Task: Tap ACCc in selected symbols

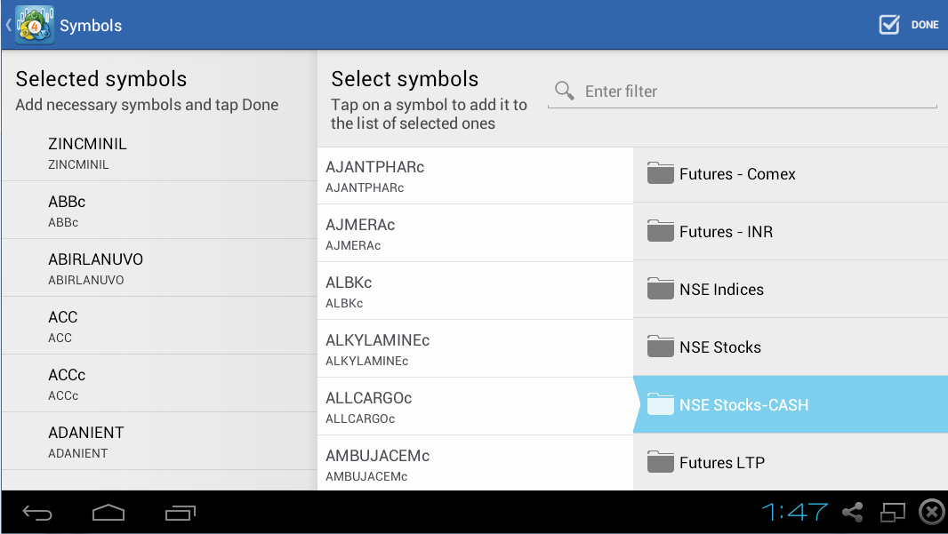Action: (x=159, y=384)
